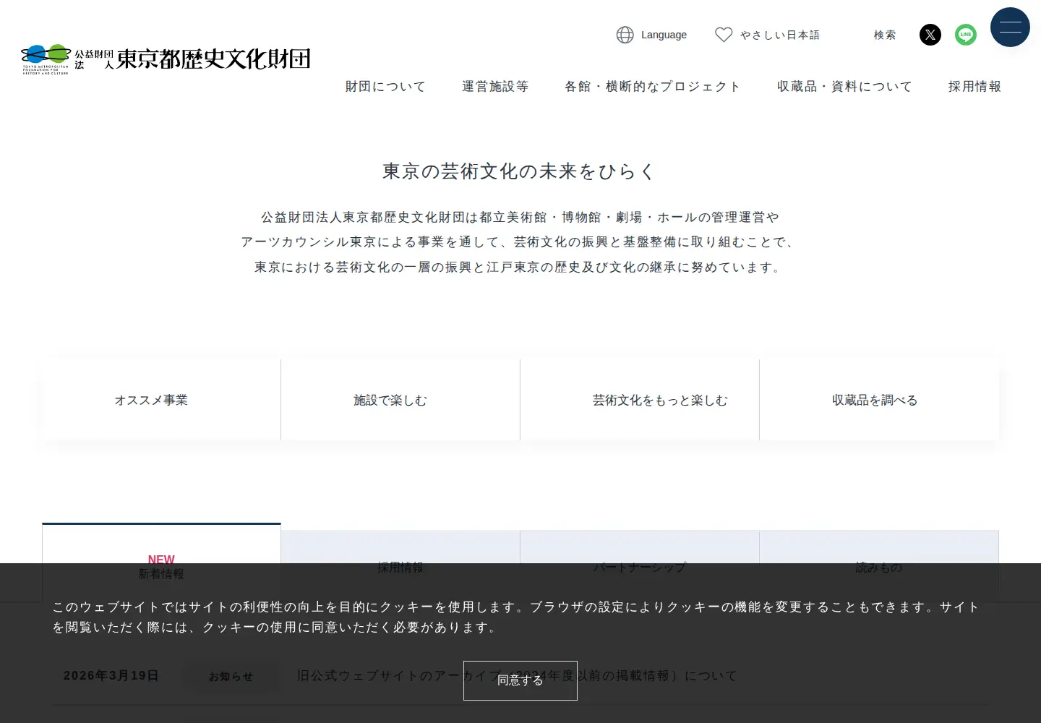
Task: Switch to the 新着情報 tab
Action: click(161, 562)
